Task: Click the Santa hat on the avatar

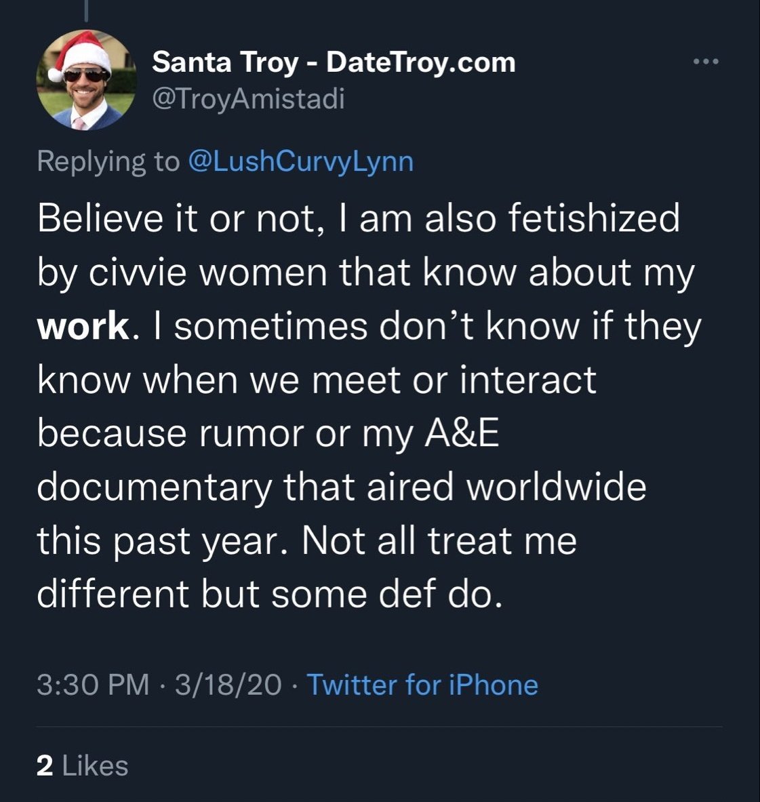Action: pos(82,53)
